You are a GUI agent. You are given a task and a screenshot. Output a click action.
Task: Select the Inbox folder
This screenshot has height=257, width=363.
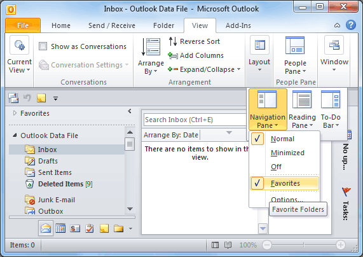pos(47,149)
